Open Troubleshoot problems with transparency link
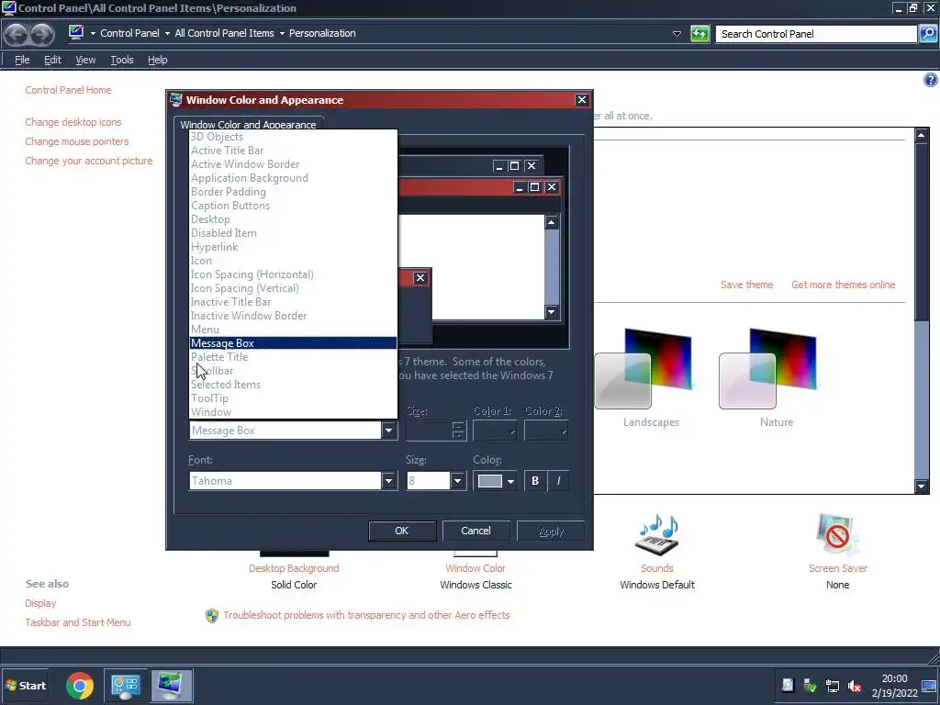The height and width of the screenshot is (705, 940). coord(366,616)
